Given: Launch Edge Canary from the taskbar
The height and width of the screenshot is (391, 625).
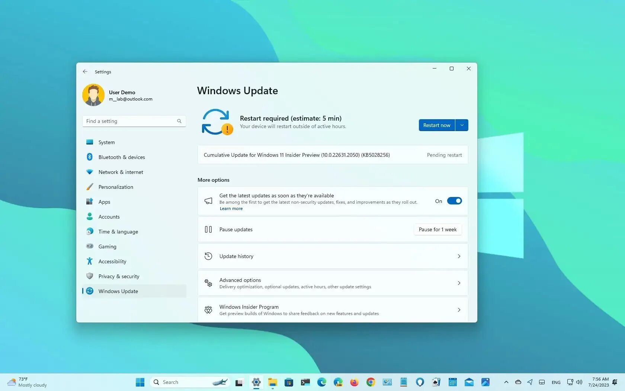Looking at the screenshot, I should (x=338, y=382).
